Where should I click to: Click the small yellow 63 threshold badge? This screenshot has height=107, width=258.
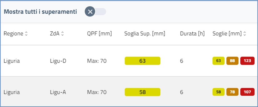click(x=219, y=61)
